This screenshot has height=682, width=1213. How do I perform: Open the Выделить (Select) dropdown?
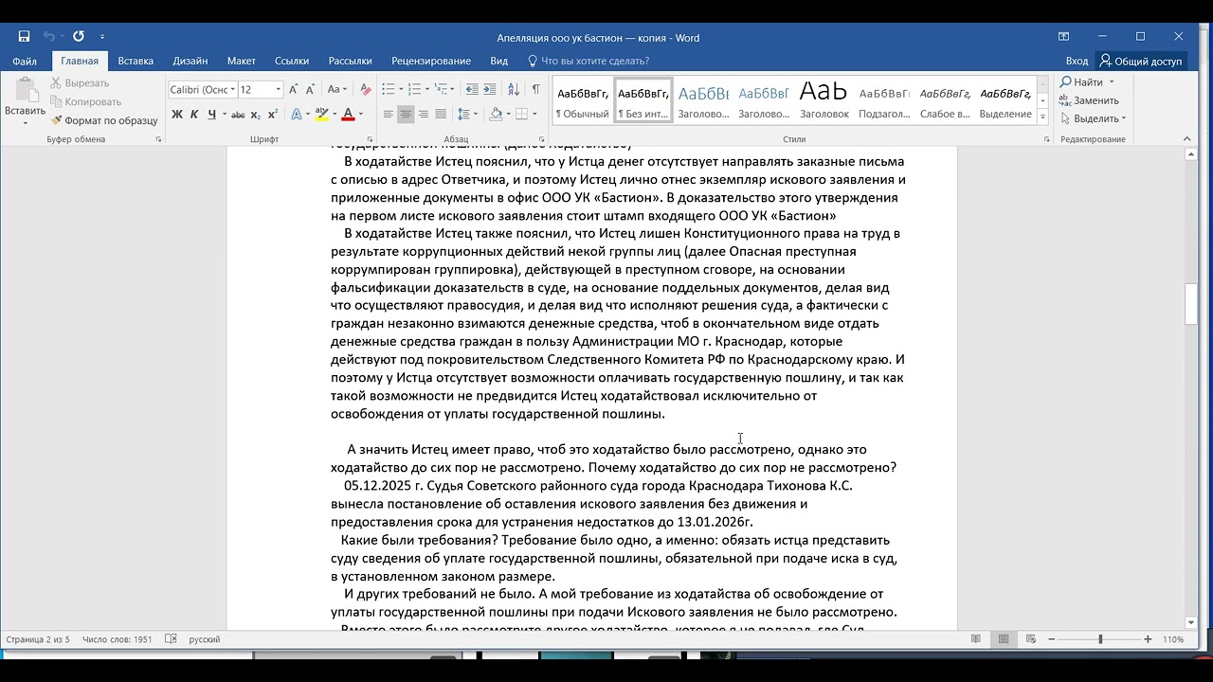coord(1094,118)
